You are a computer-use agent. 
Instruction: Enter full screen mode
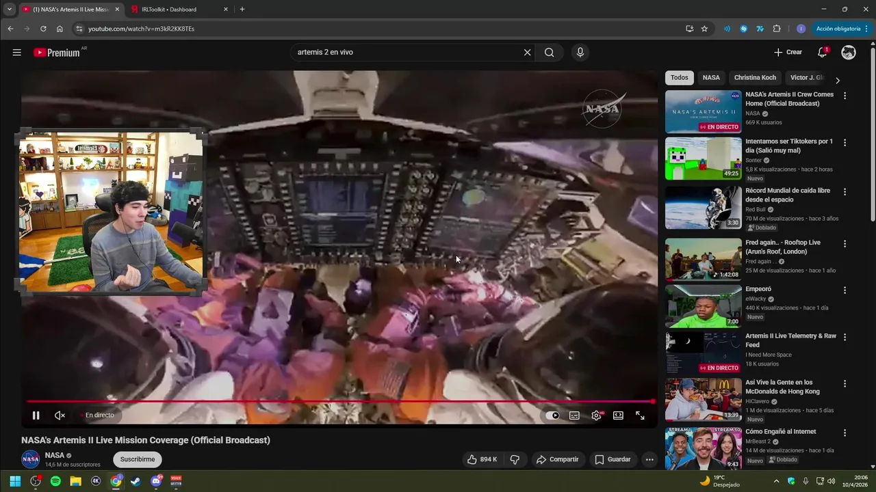click(640, 415)
